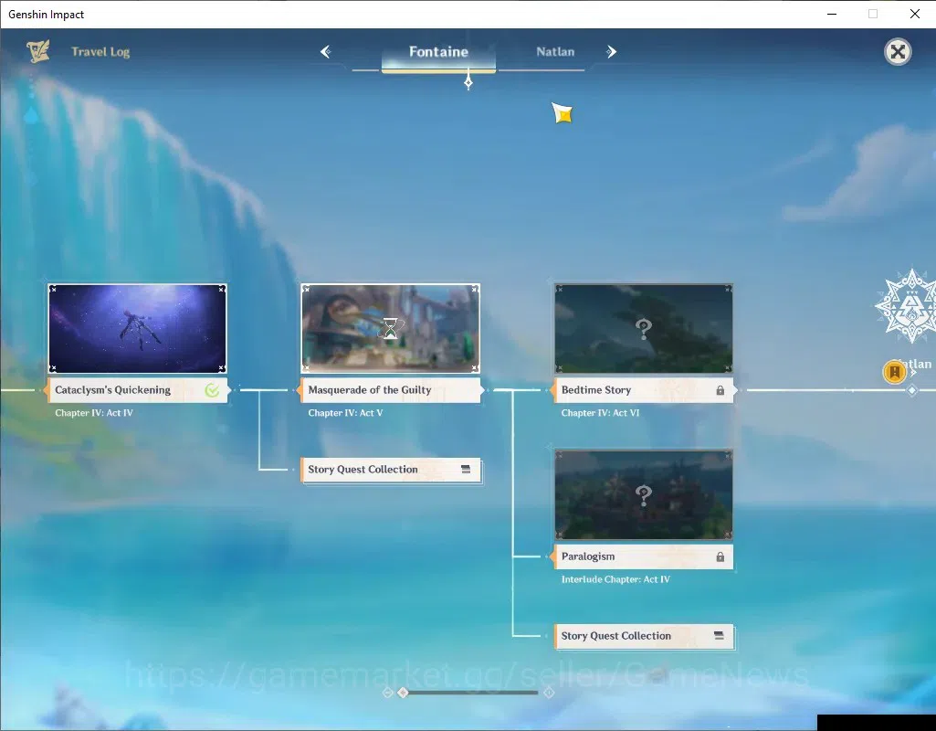This screenshot has width=936, height=731.
Task: Click completed checkmark on Cataclysm's Quickening
Action: point(212,390)
